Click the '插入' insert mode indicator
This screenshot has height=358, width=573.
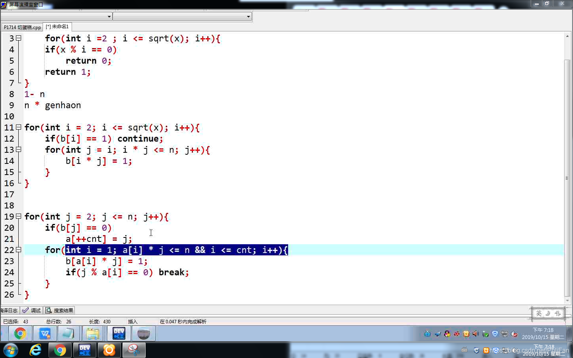click(133, 321)
